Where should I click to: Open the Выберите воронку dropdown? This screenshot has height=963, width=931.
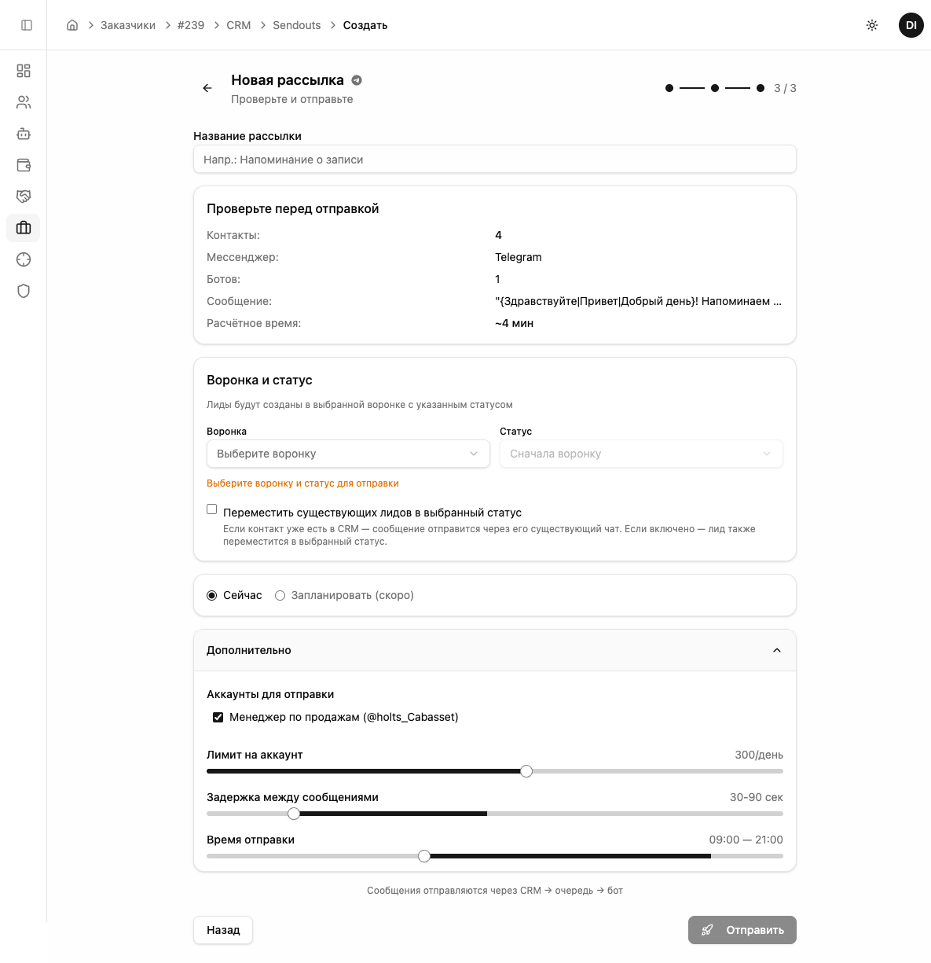(348, 454)
